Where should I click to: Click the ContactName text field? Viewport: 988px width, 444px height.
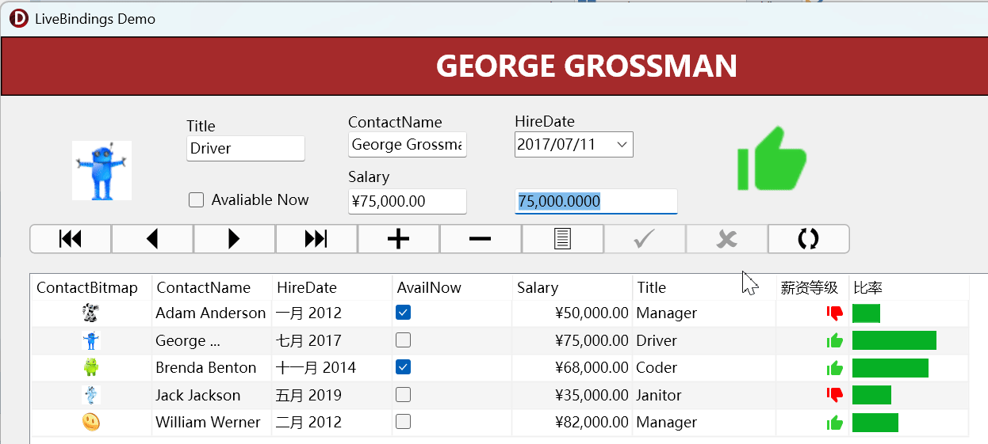point(407,145)
